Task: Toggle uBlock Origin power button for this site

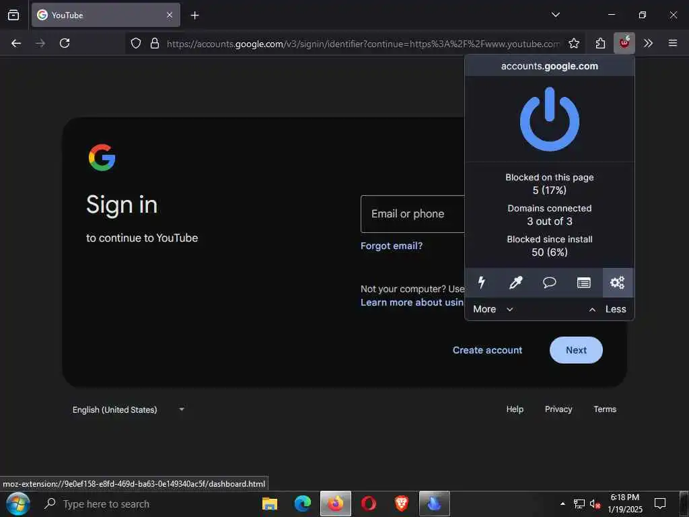Action: [x=549, y=118]
